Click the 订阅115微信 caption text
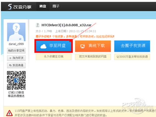 pyautogui.click(x=16, y=92)
